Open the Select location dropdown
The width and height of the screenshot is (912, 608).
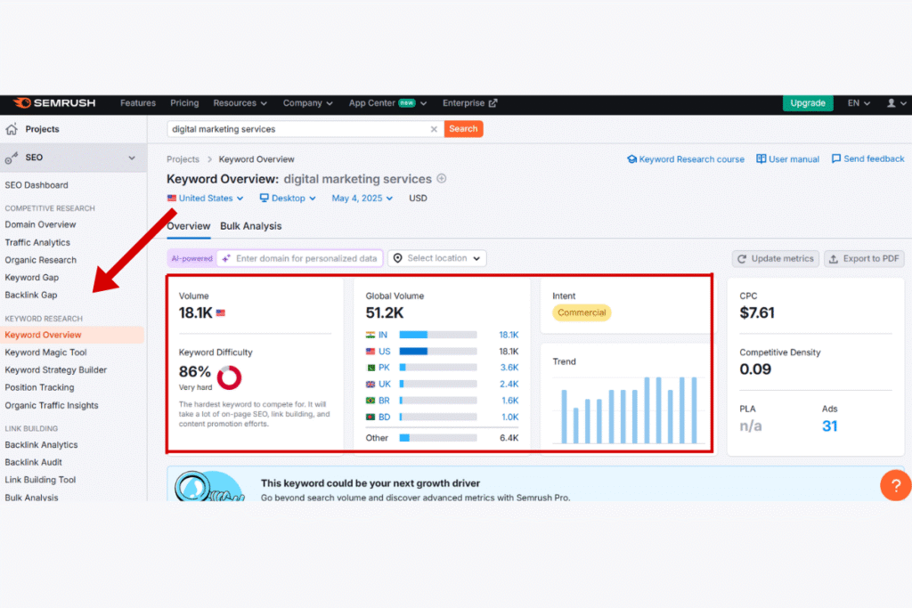coord(437,258)
